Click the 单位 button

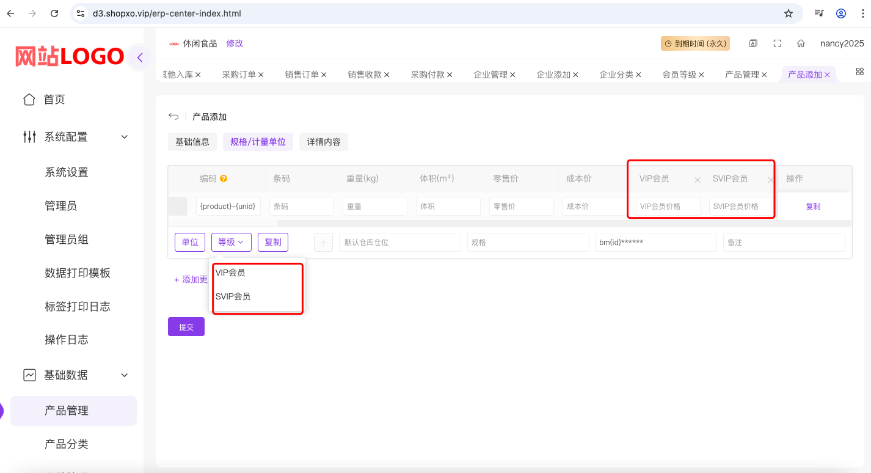[x=190, y=243]
